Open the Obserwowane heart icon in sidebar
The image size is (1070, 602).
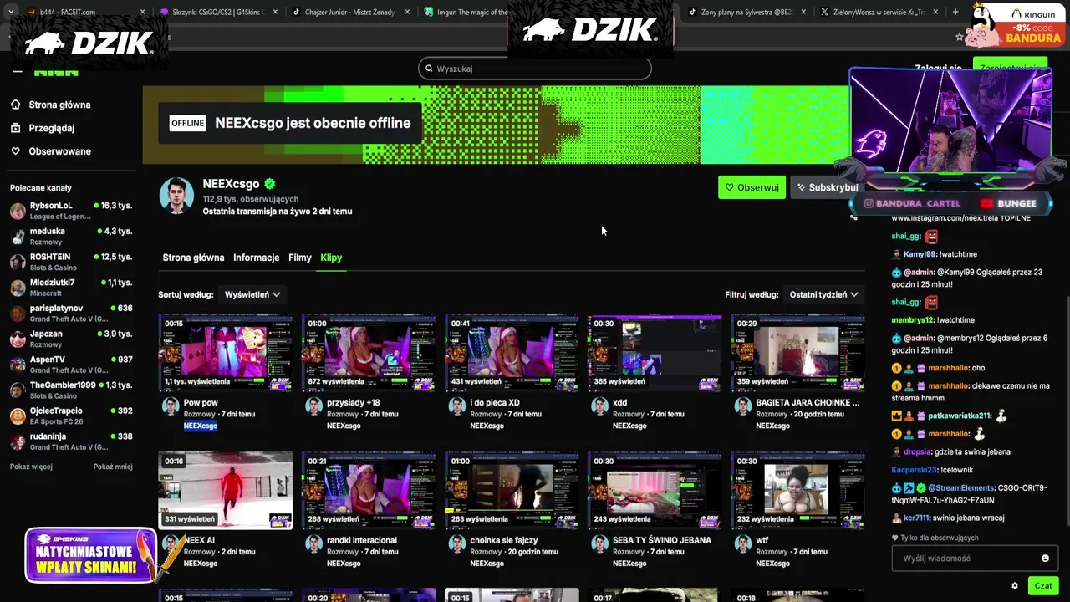click(x=15, y=151)
